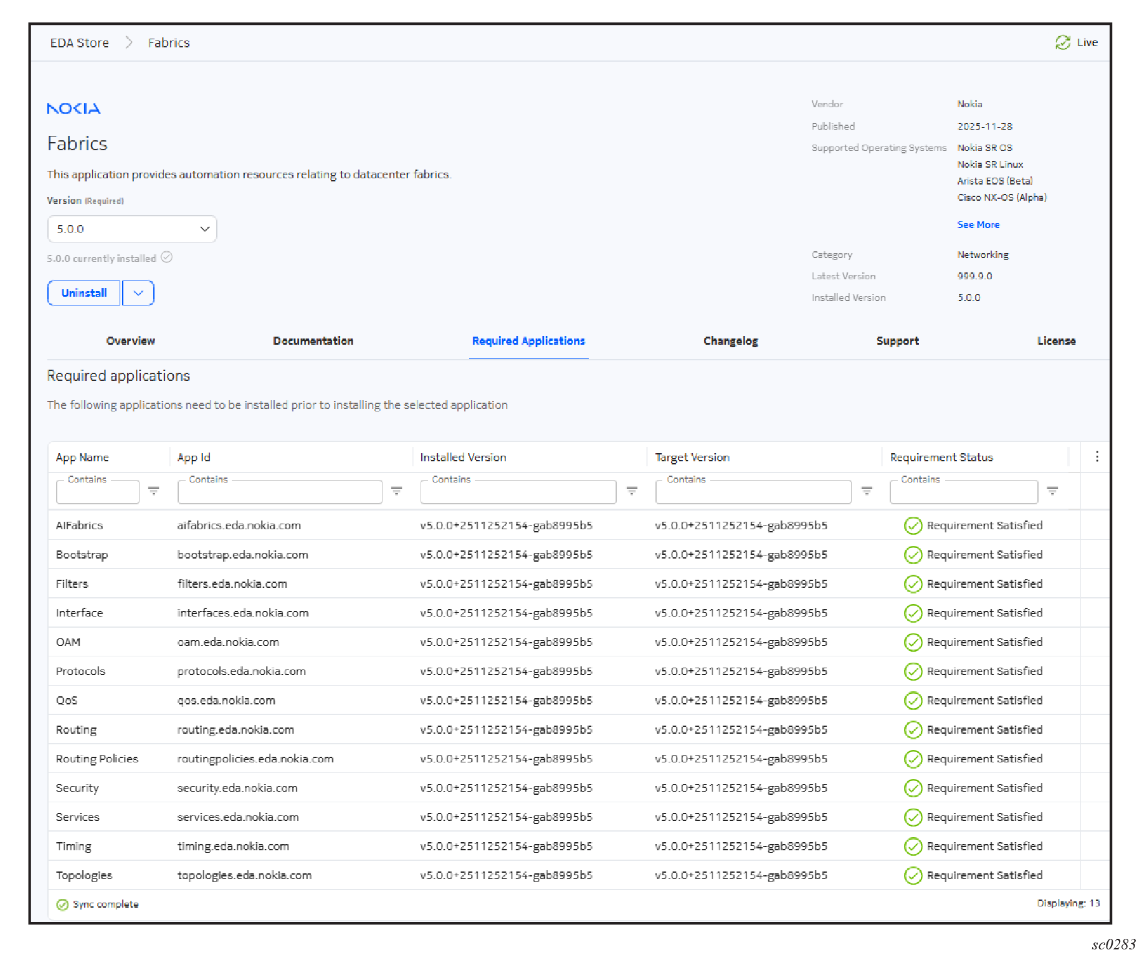Open the table's three-dot options menu
This screenshot has height=960, width=1147.
[x=1097, y=457]
